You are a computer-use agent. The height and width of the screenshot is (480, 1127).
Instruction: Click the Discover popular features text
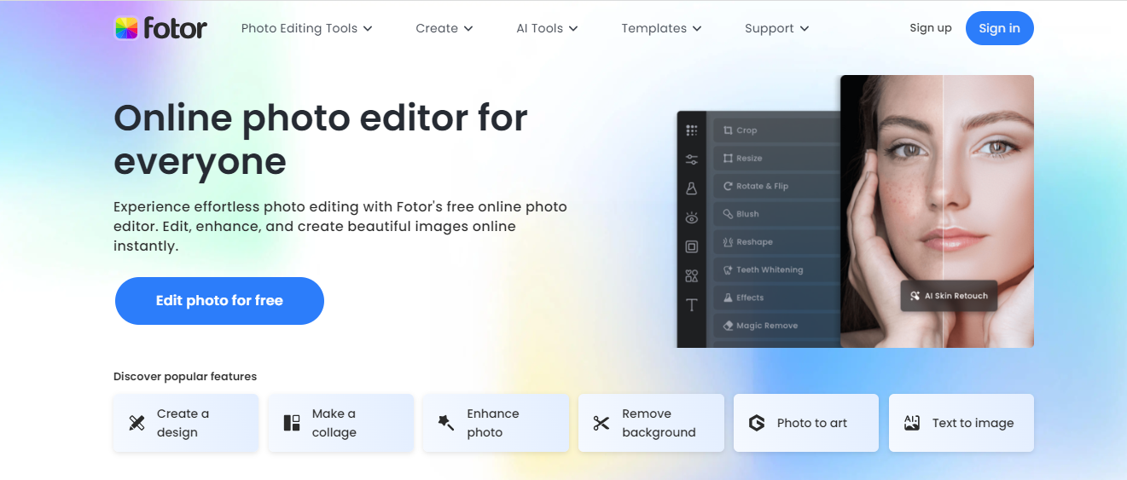coord(185,376)
